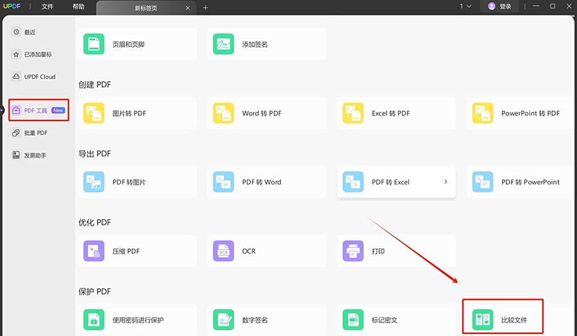Open the PDF to PowerPoint (PDF 转 PowerPoint) icon
Screen dimensions: 577x336
pyautogui.click(x=482, y=182)
